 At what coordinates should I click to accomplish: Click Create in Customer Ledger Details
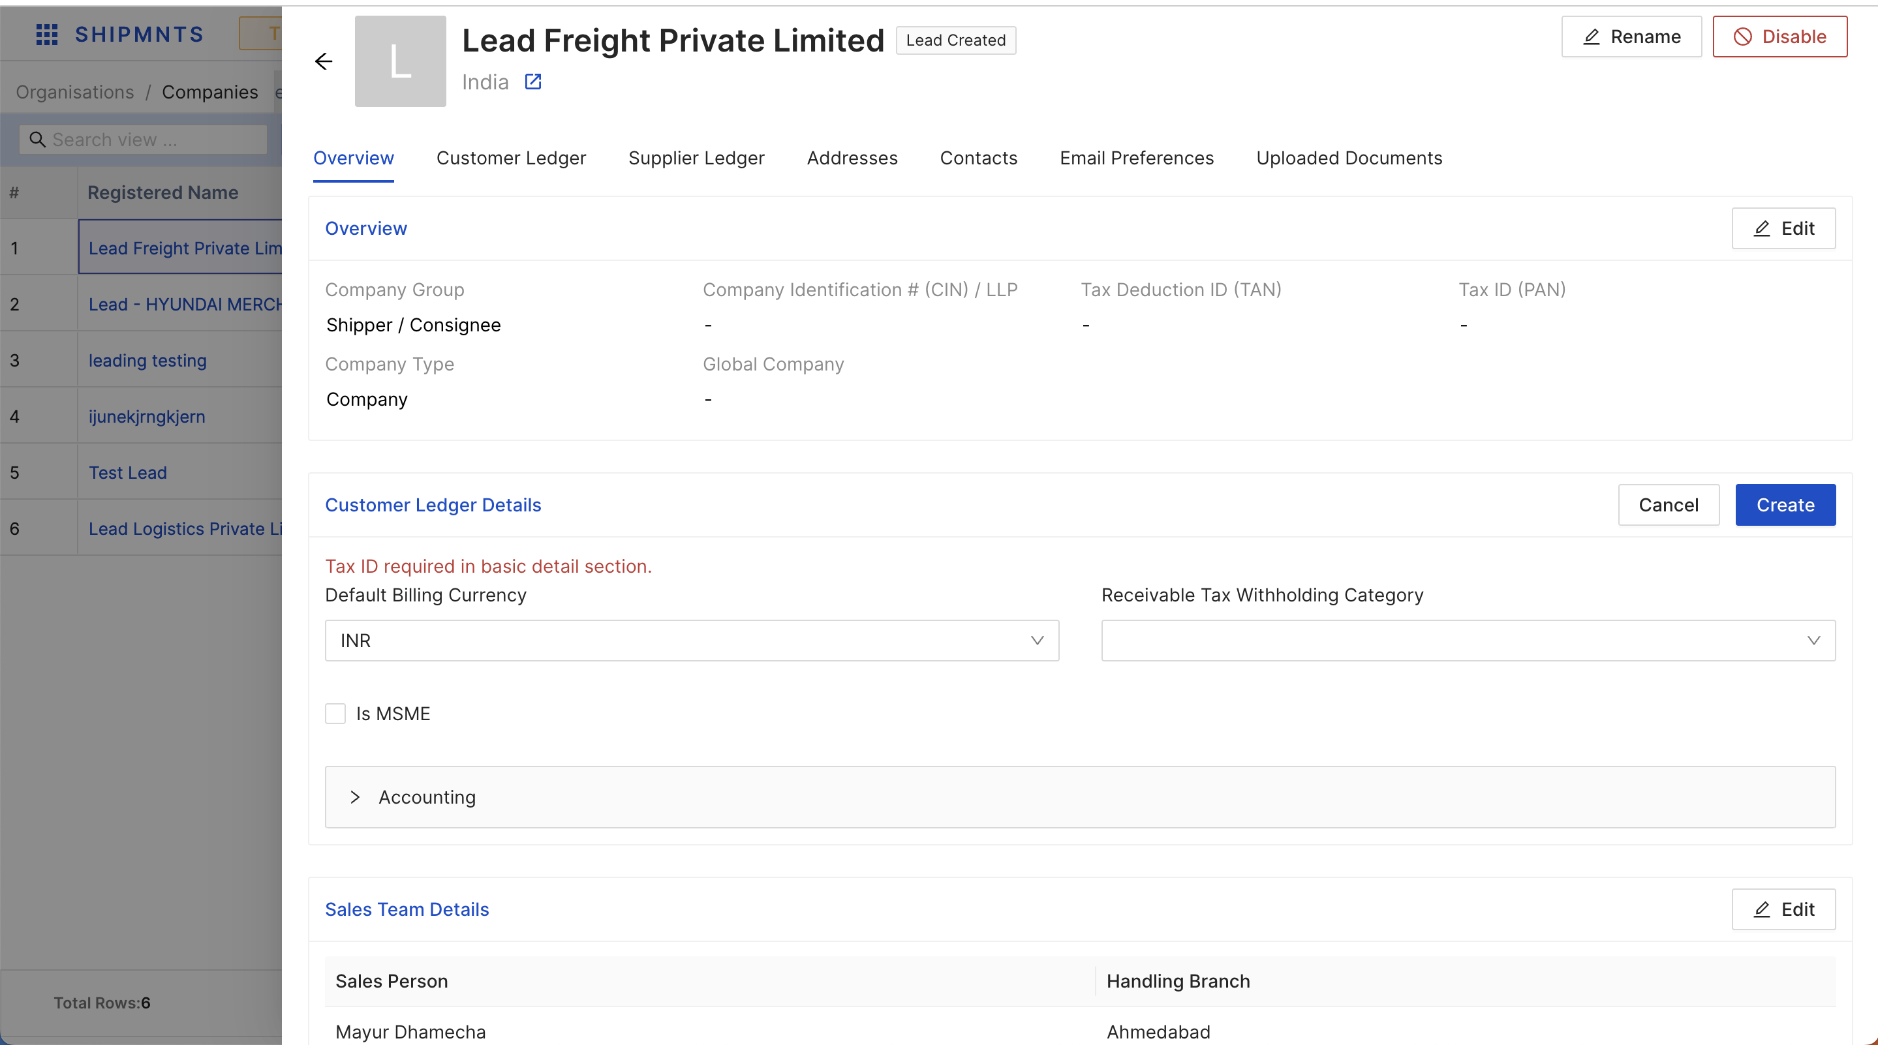tap(1785, 505)
